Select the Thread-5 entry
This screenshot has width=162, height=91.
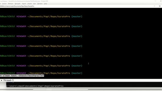point(8,80)
